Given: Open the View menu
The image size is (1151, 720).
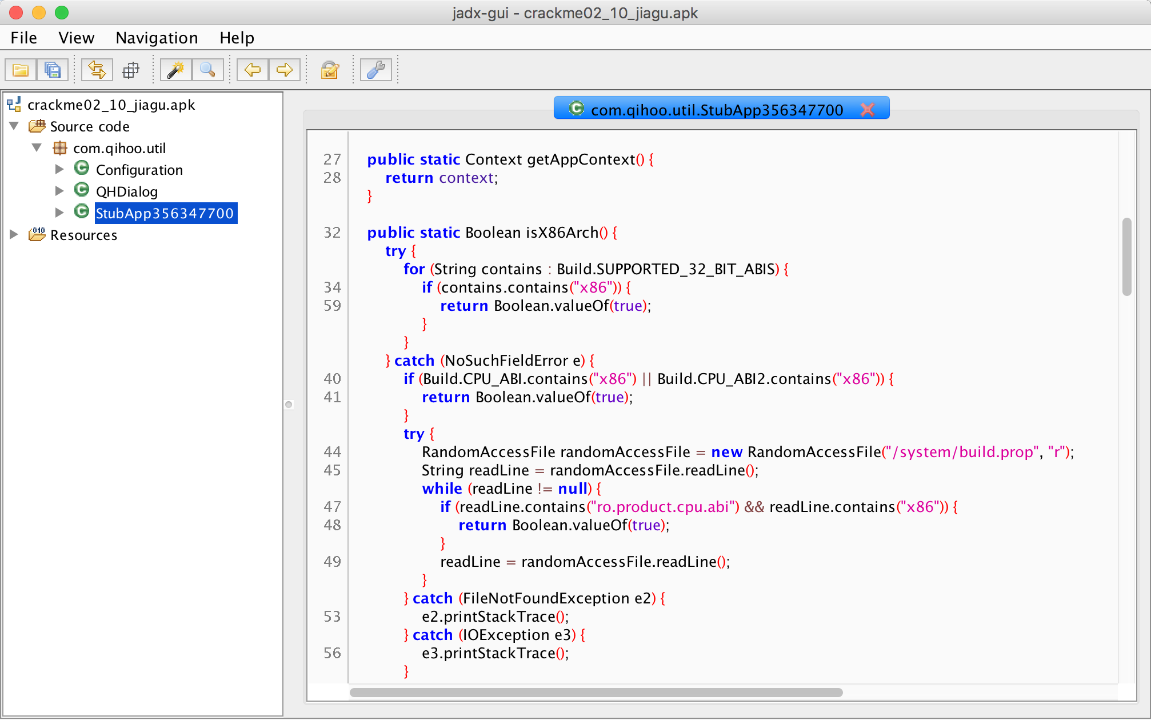Looking at the screenshot, I should pyautogui.click(x=76, y=38).
